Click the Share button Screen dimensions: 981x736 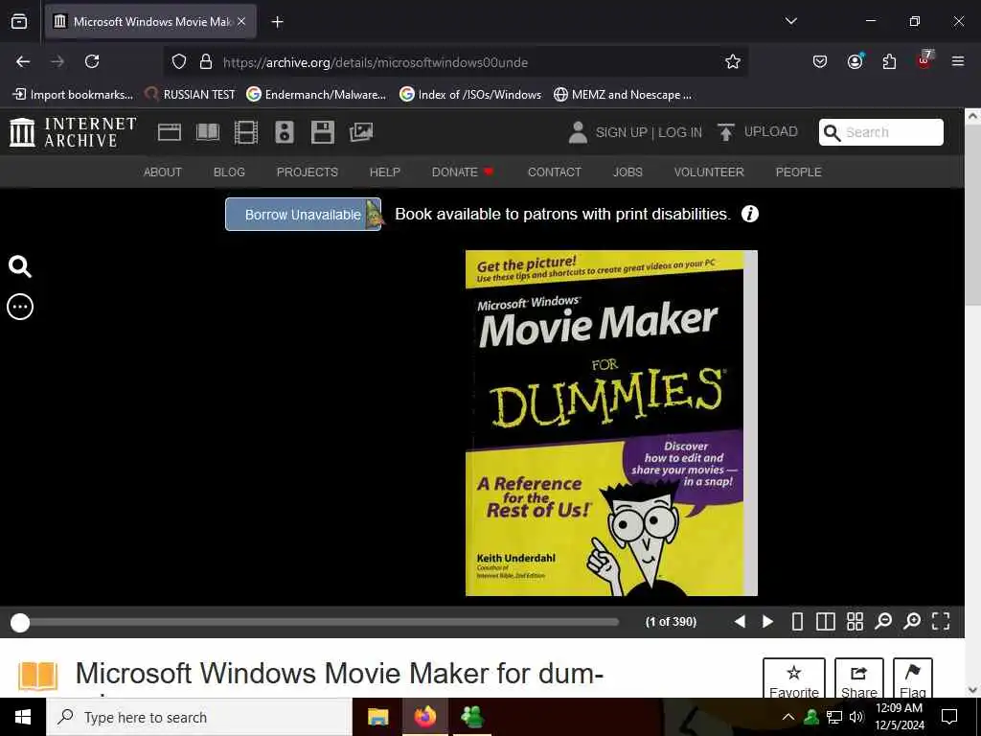click(859, 678)
